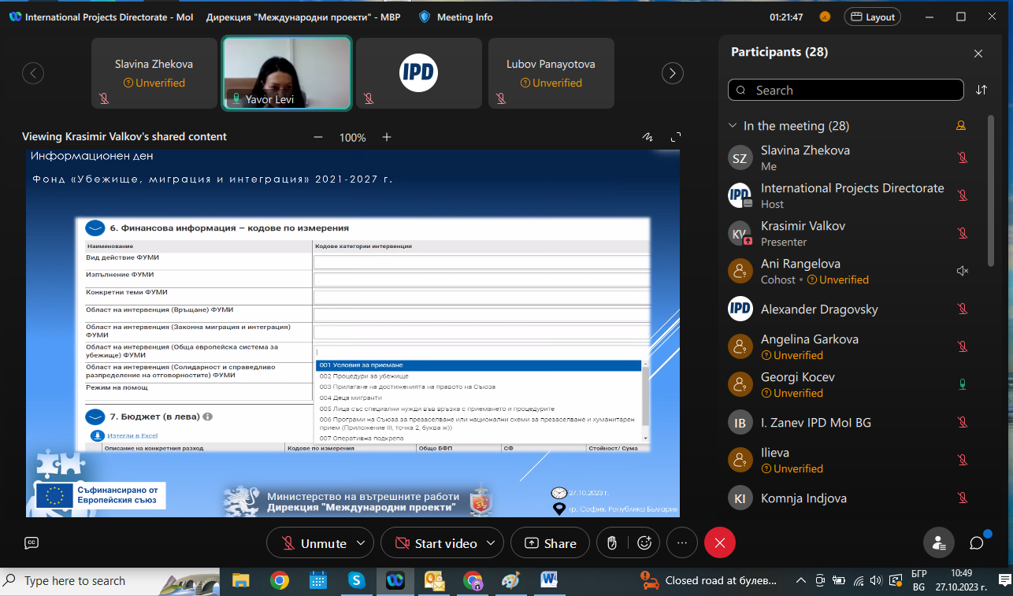This screenshot has width=1013, height=596.
Task: Select Yavor Levi's video thumbnail
Action: pos(287,73)
